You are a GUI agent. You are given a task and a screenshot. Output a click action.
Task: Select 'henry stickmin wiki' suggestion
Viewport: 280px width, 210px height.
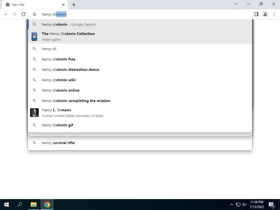140,80
